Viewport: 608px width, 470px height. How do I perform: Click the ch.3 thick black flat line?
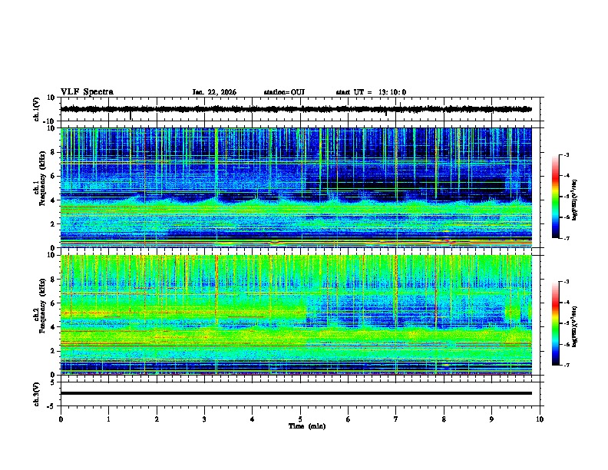click(x=296, y=393)
